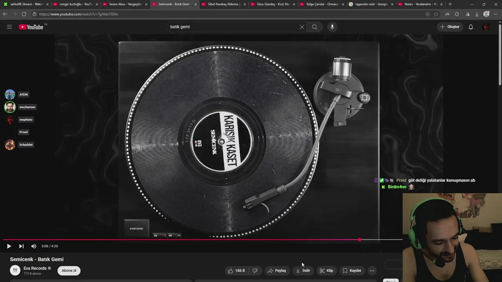Viewport: 502px width, 282px height.
Task: Close the lagavulin viski tab
Action: [392, 4]
